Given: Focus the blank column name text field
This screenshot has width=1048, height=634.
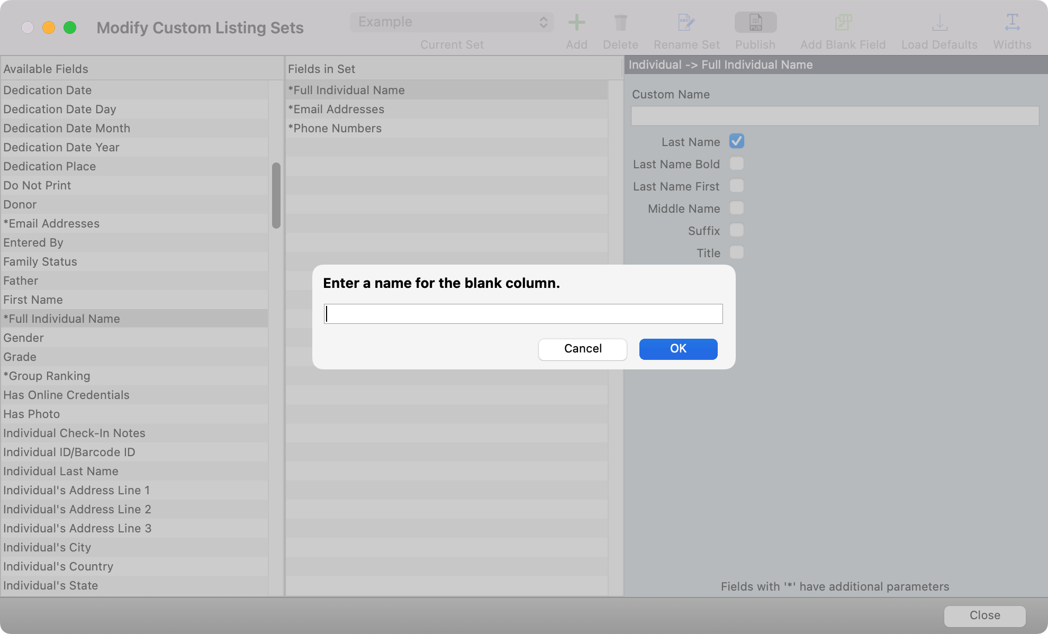Looking at the screenshot, I should (523, 314).
